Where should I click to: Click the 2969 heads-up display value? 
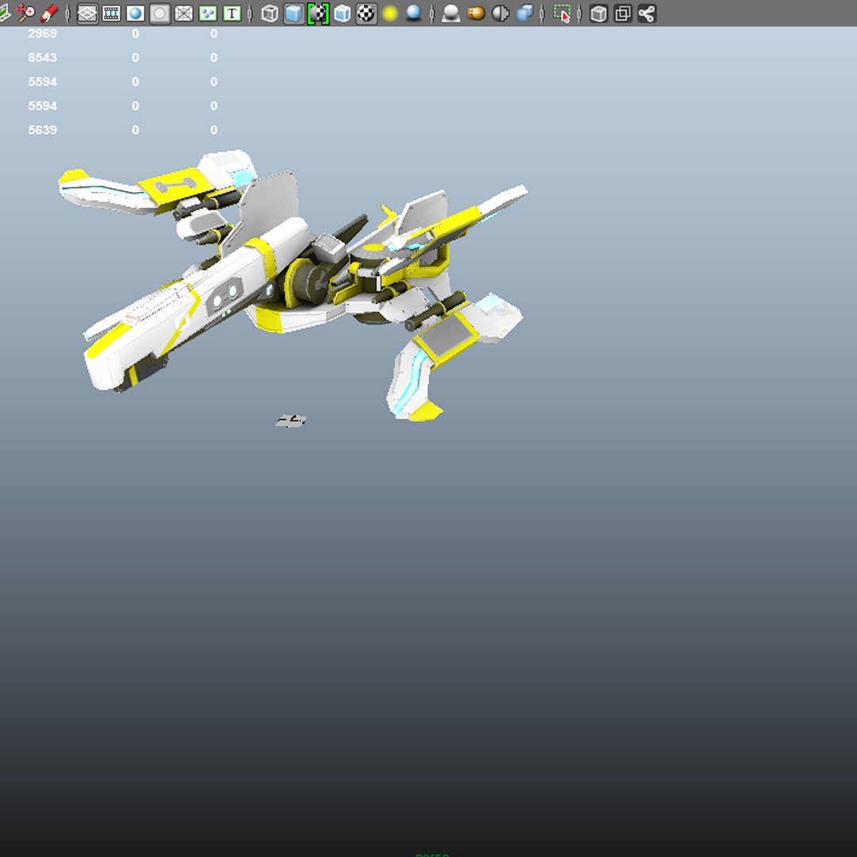[42, 33]
